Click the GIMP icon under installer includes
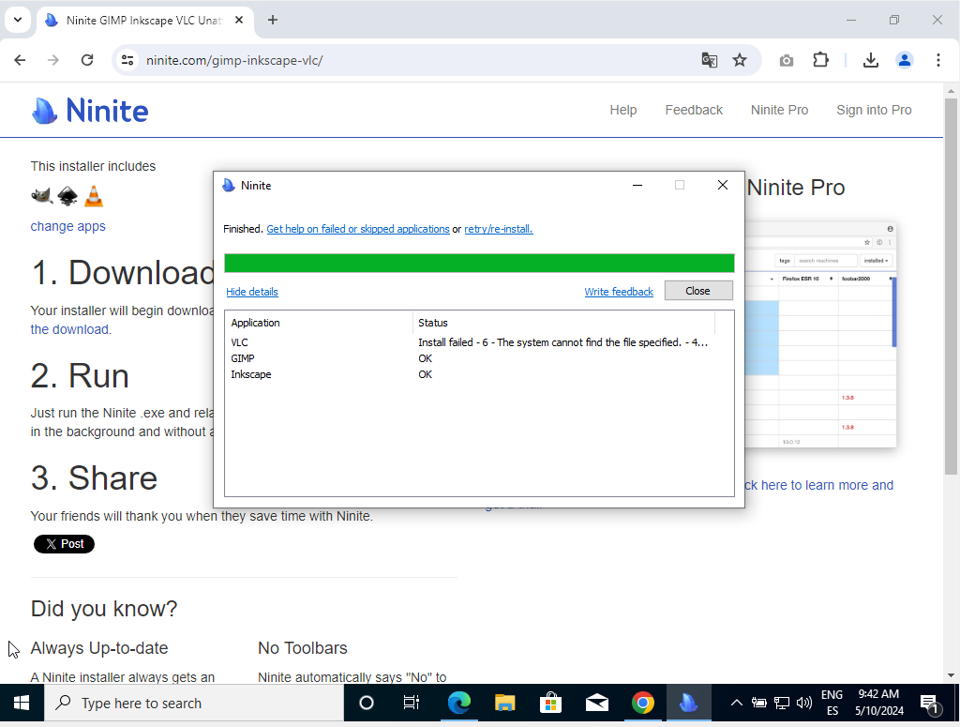The image size is (960, 727). pyautogui.click(x=41, y=196)
